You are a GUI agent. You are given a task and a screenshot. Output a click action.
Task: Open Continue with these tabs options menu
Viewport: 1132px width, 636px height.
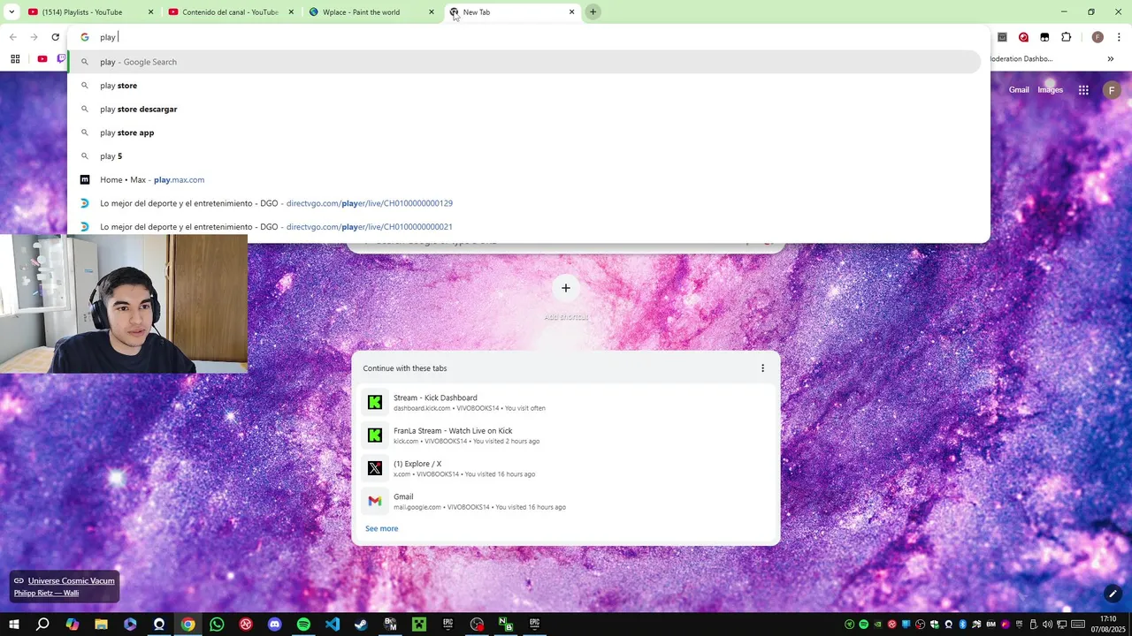[762, 368]
